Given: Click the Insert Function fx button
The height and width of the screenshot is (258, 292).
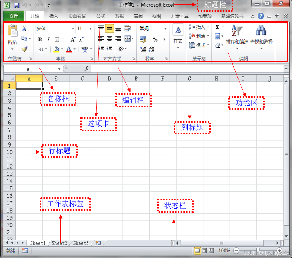Looking at the screenshot, I should coord(87,69).
